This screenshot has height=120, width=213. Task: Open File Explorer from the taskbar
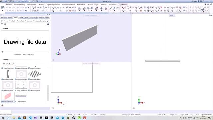click(x=14, y=118)
